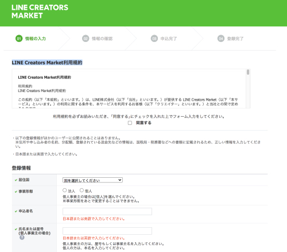
Task: Click the step 01 circle icon
Action: pos(19,39)
